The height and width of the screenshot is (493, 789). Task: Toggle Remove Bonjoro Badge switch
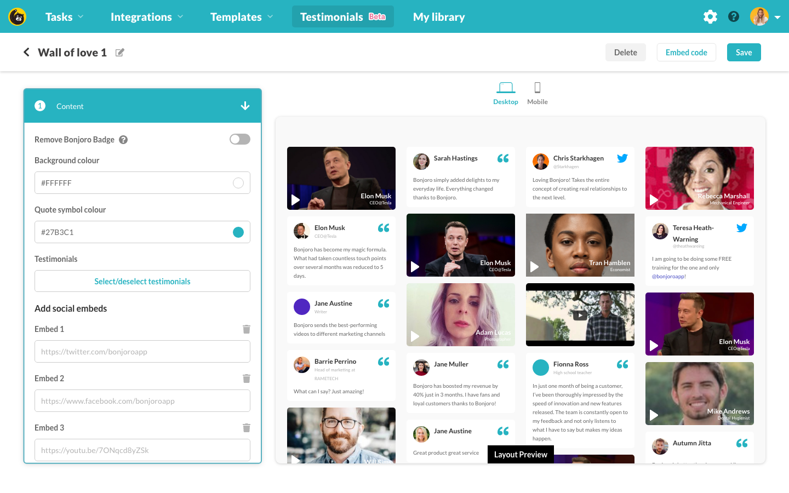pos(240,139)
